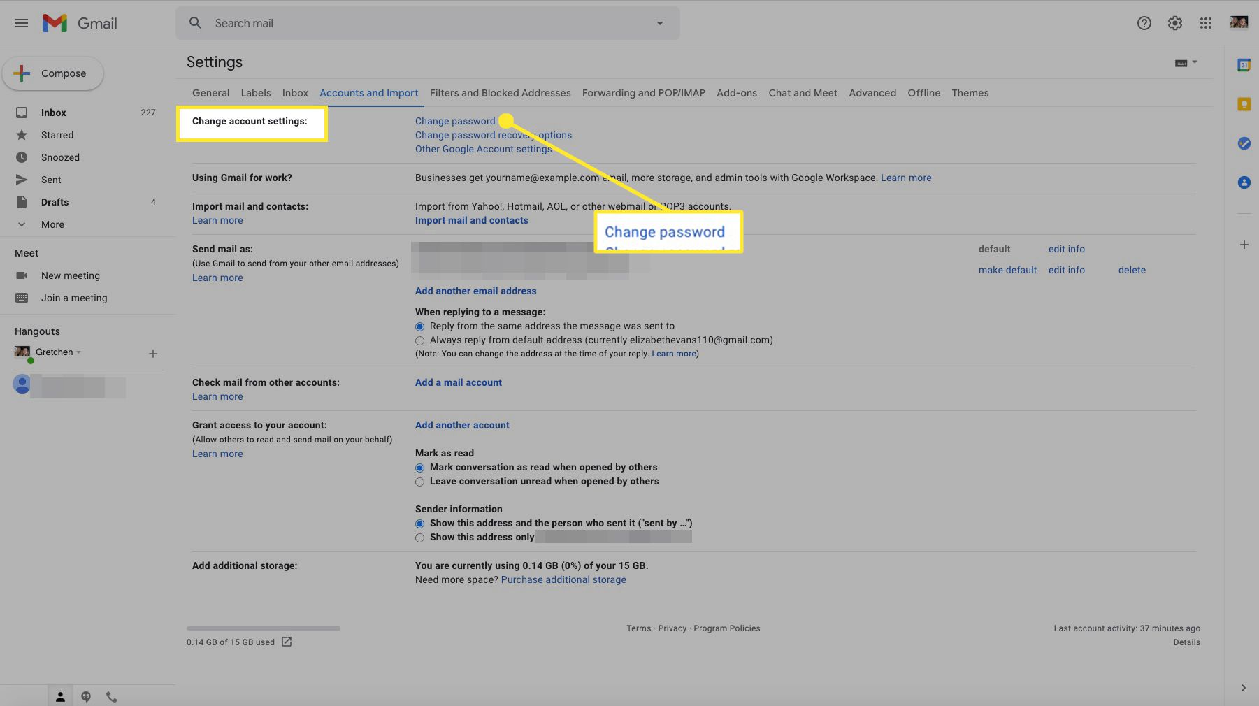Viewport: 1259px width, 706px height.
Task: Click Purchase additional storage link
Action: 563,579
